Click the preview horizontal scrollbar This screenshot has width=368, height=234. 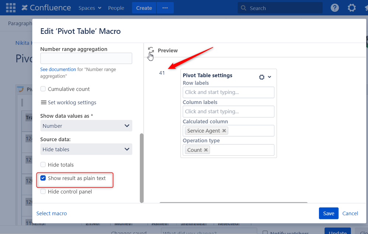coord(234,202)
